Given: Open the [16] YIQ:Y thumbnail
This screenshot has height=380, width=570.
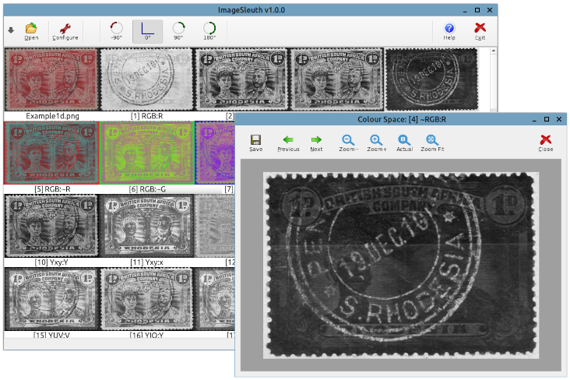Looking at the screenshot, I should click(x=146, y=299).
